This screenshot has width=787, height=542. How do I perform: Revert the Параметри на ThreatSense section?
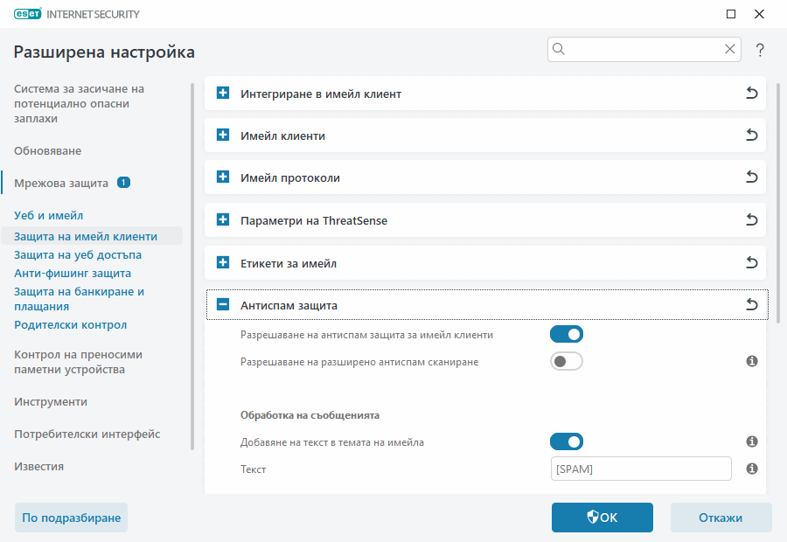pos(751,220)
